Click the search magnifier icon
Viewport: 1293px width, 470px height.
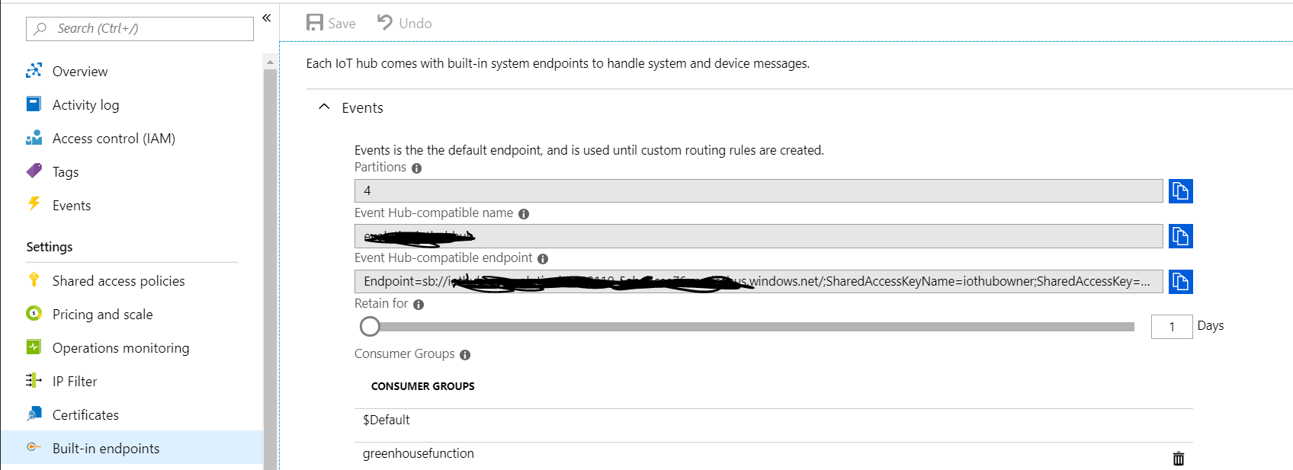[40, 28]
